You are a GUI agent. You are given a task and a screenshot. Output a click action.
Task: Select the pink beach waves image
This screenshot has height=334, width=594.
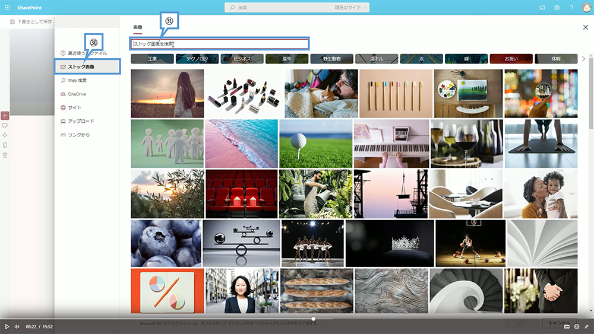(x=241, y=144)
